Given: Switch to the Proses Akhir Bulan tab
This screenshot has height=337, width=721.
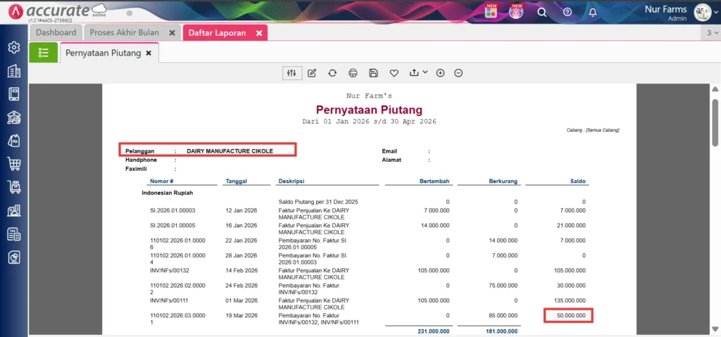Looking at the screenshot, I should click(x=124, y=32).
